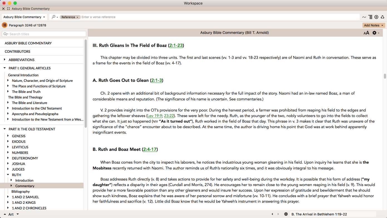Select ASBURY BIBLE COMMENTARY in table of contents

pyautogui.click(x=28, y=43)
